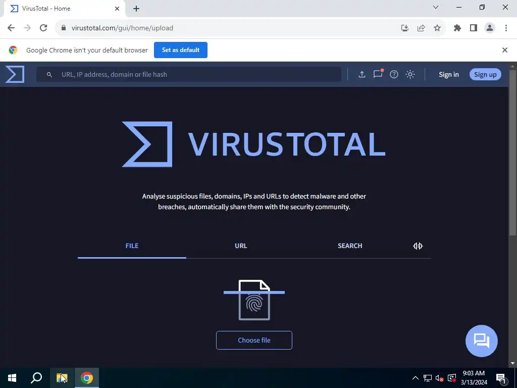Click the Choose file button
The height and width of the screenshot is (388, 517).
click(254, 340)
